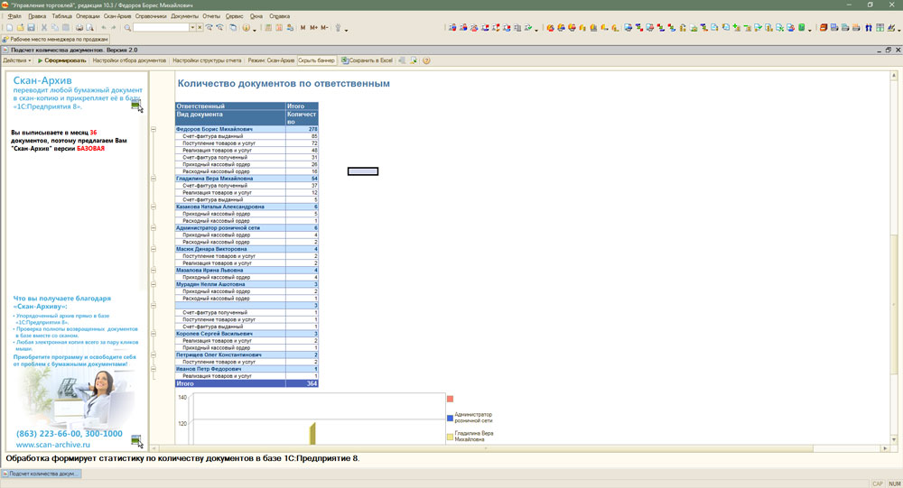Open the 'Отчеты' menu
Viewport: 903px width, 488px height.
click(x=211, y=16)
